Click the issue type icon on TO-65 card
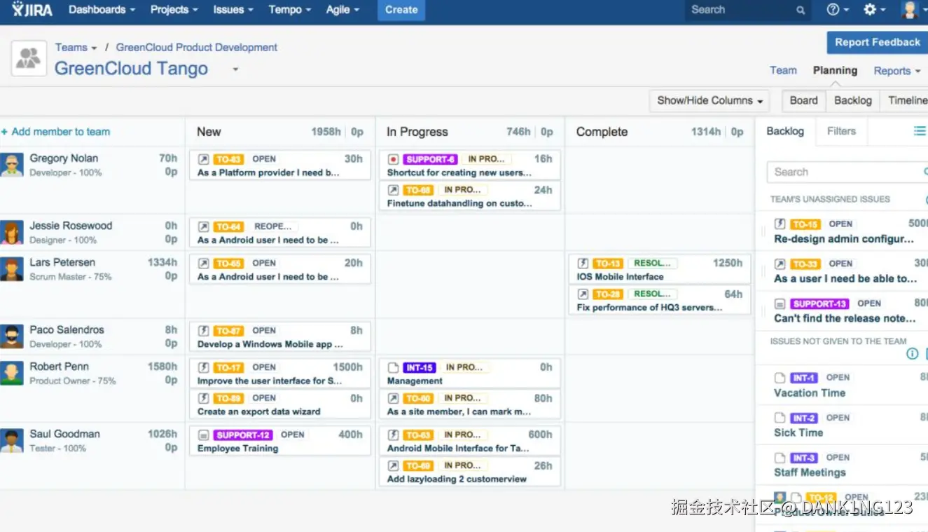 (203, 264)
